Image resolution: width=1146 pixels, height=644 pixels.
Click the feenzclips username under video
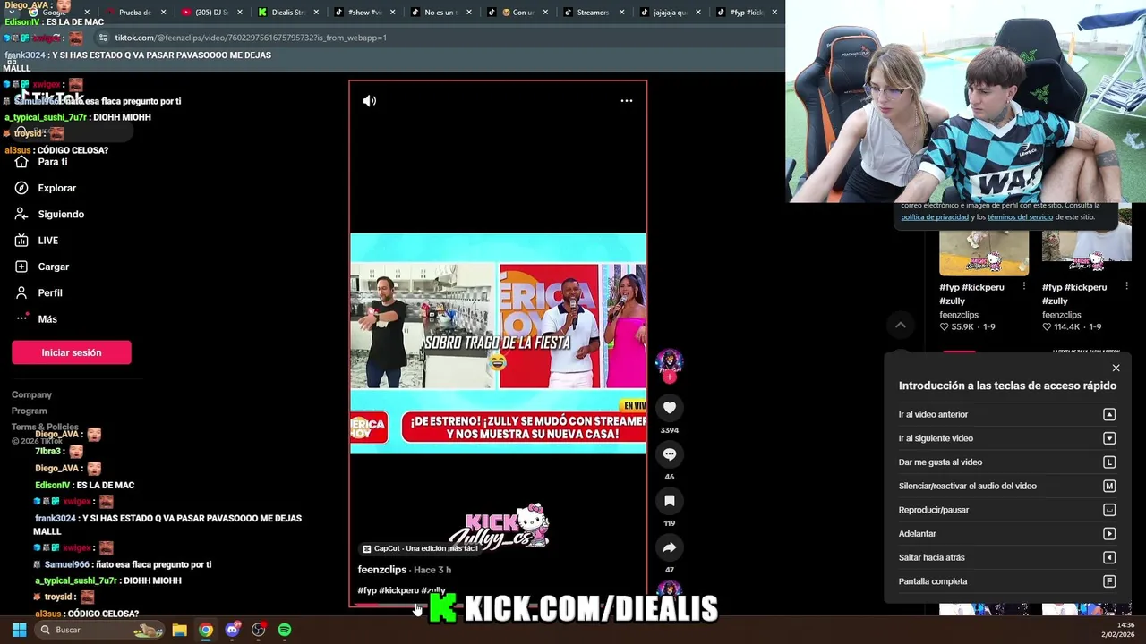[x=381, y=570]
